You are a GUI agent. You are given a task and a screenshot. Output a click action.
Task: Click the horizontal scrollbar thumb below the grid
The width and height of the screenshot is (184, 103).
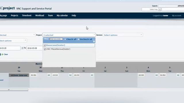pos(14,90)
